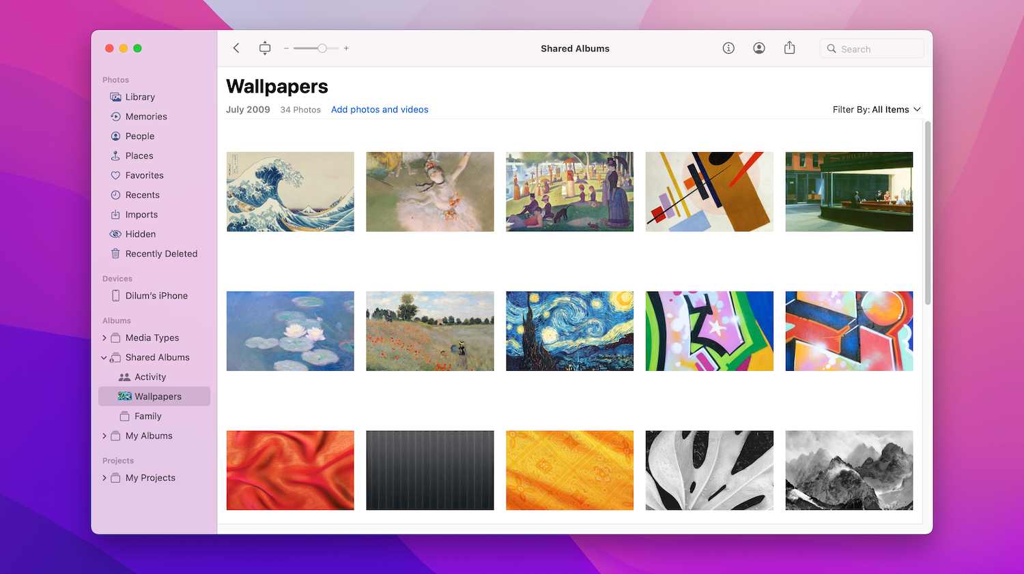Click the minus zoom-out icon
The height and width of the screenshot is (574, 1024).
click(x=286, y=48)
